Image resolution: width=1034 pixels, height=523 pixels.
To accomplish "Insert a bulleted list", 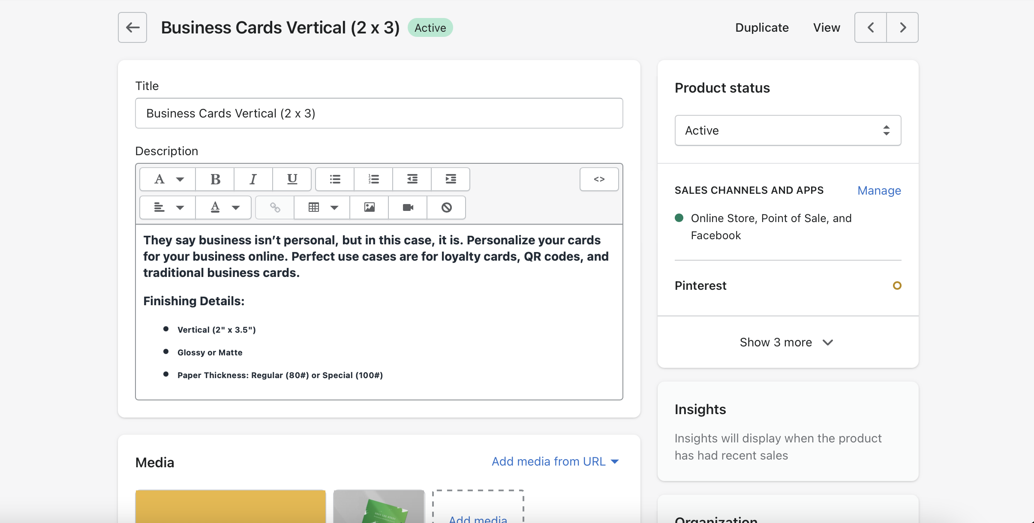I will click(x=335, y=179).
